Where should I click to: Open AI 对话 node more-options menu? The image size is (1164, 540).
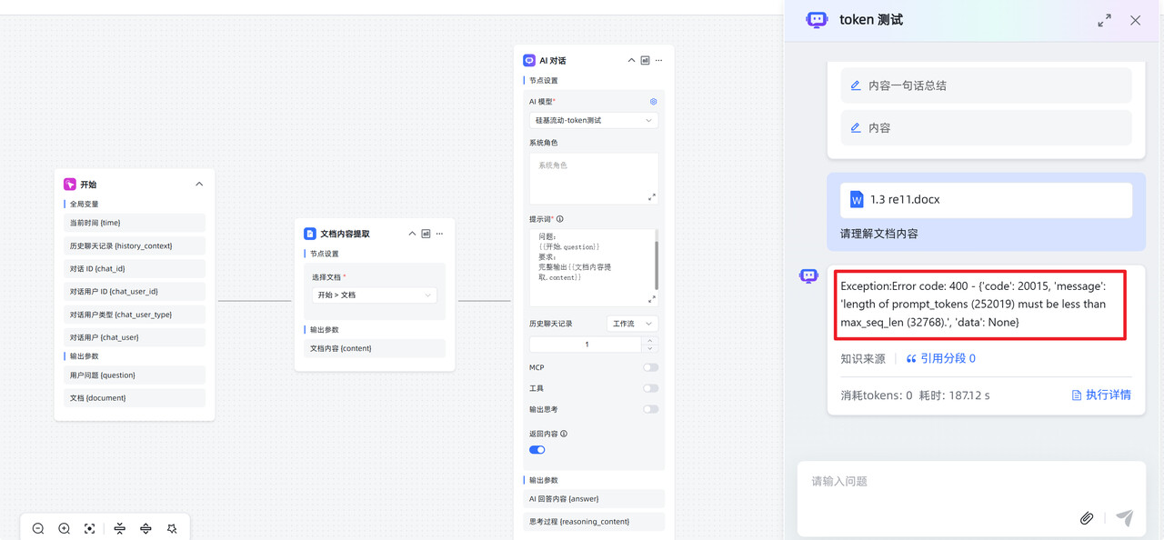coord(659,61)
